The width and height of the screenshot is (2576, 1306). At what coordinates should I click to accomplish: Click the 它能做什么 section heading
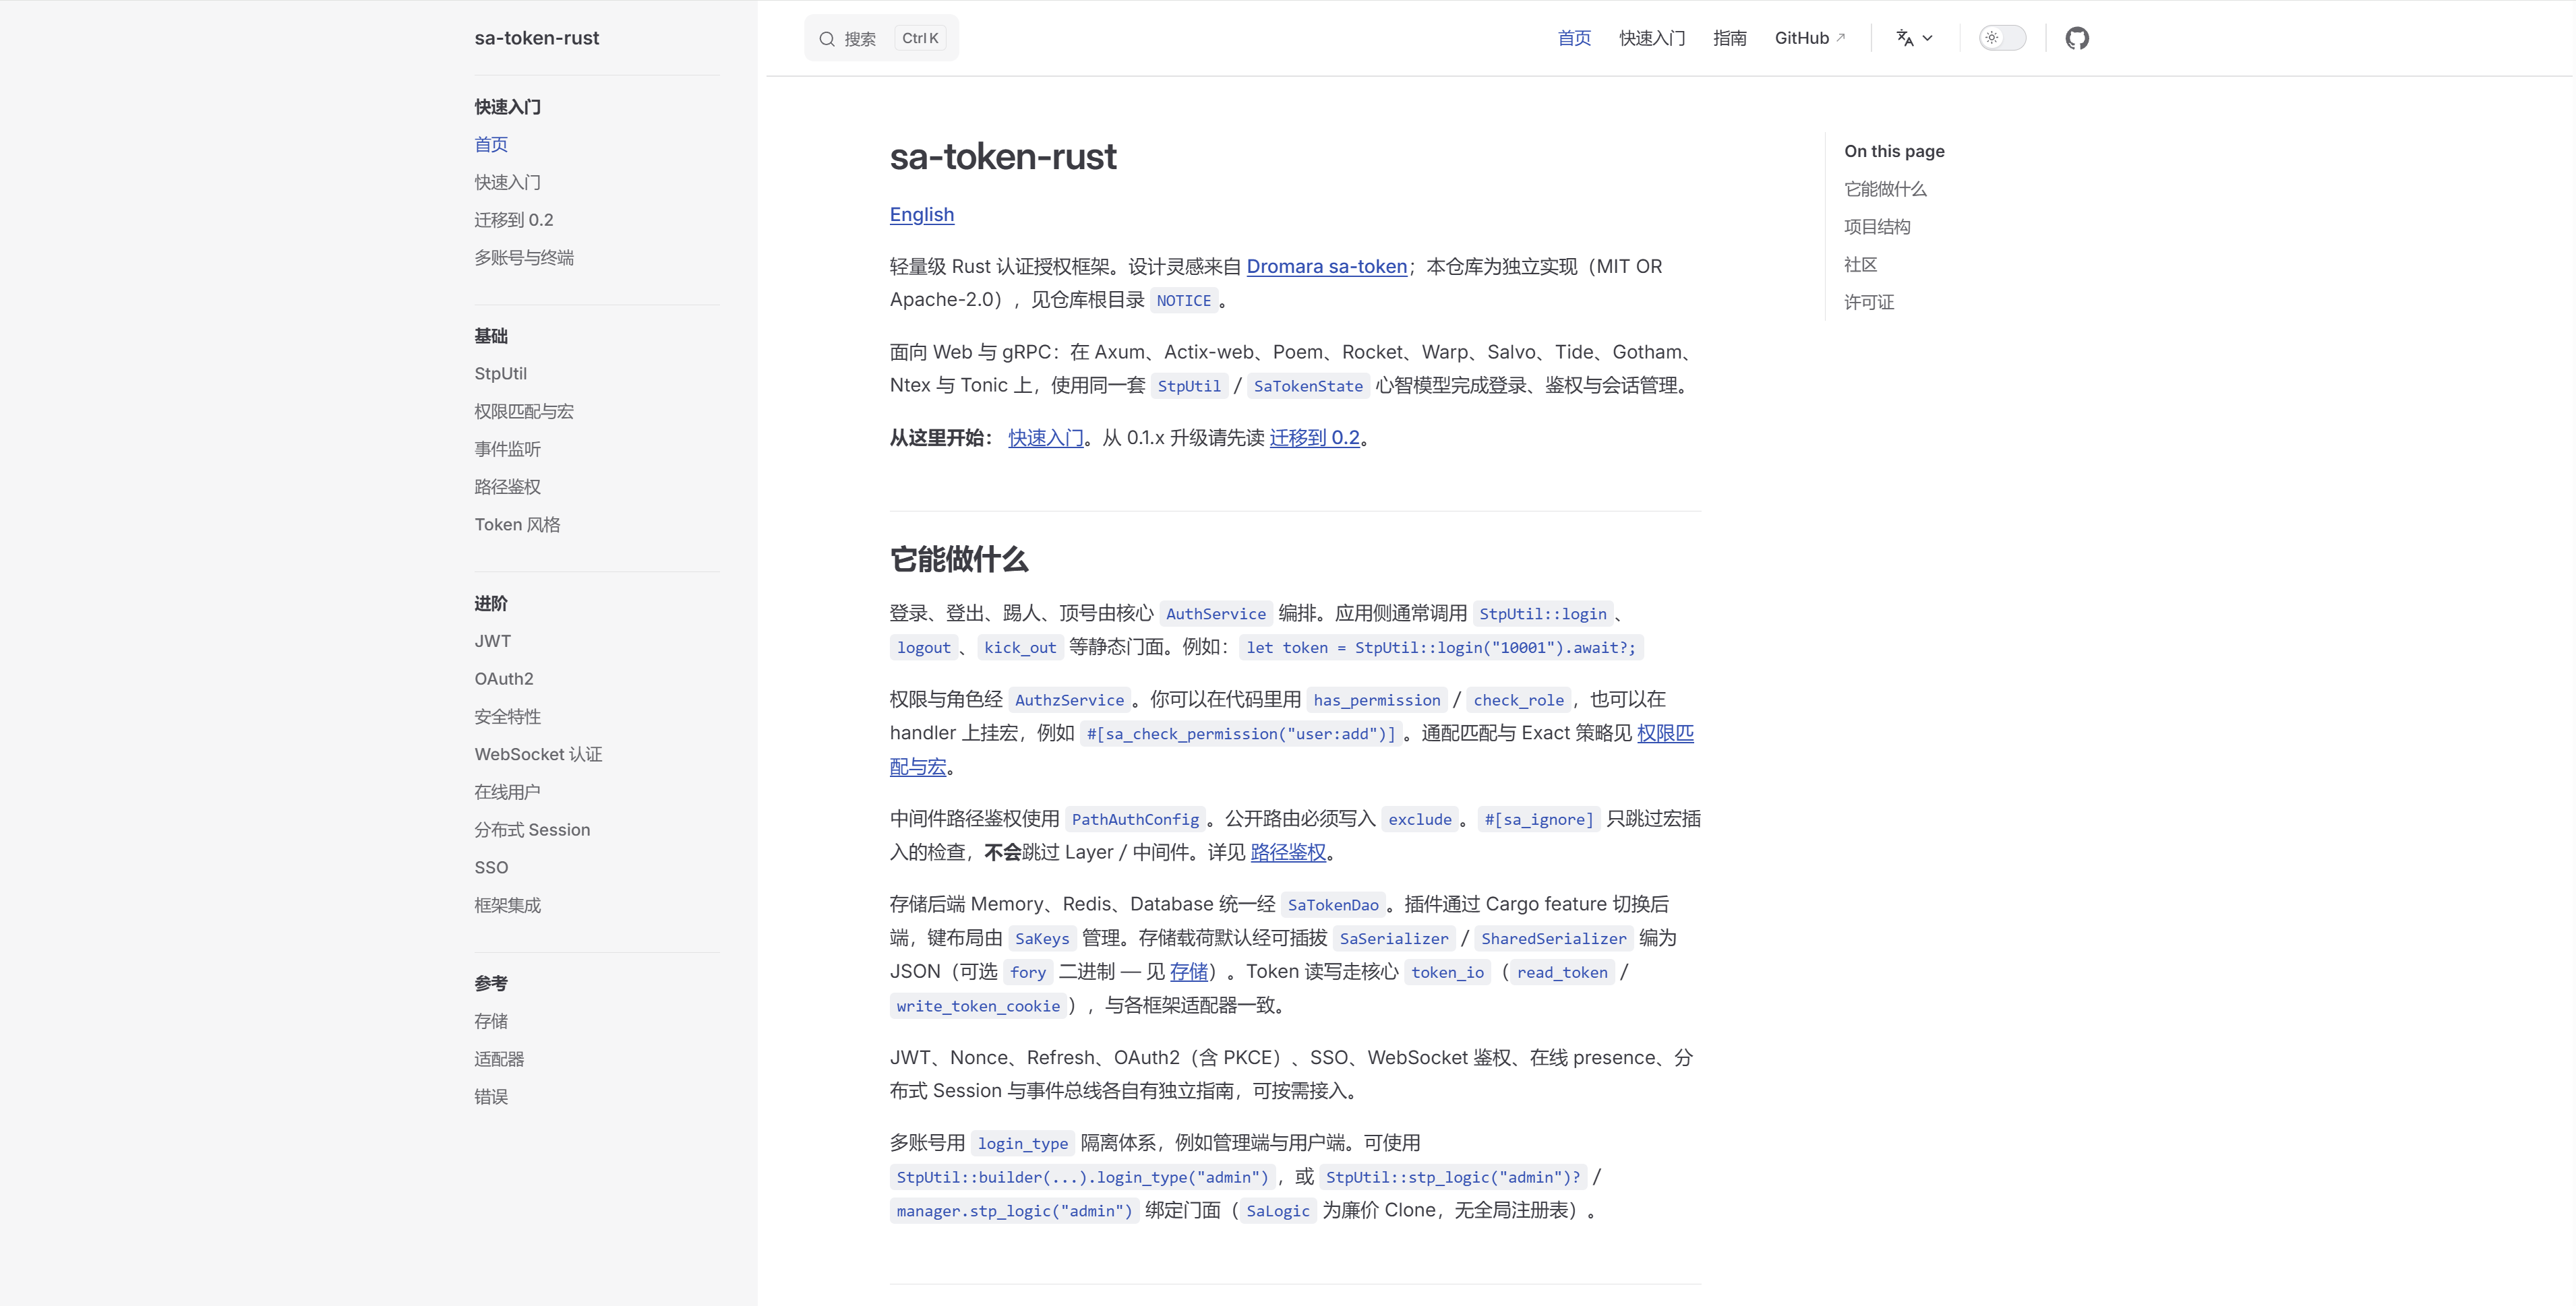[x=959, y=559]
